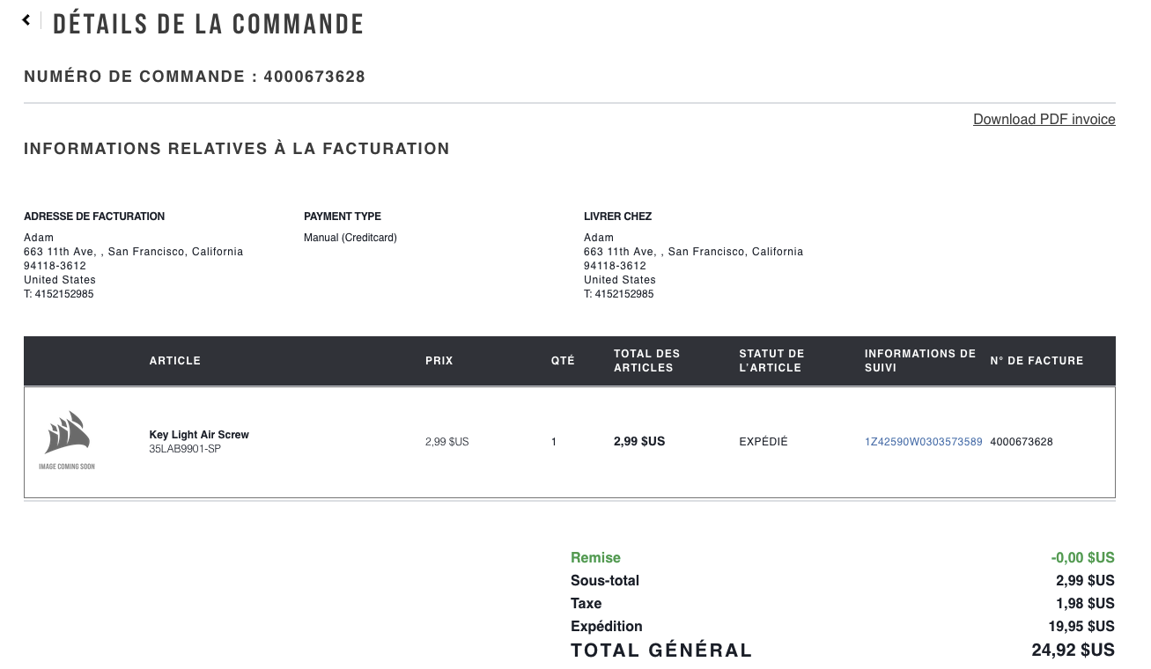This screenshot has height=669, width=1151.
Task: Click the Informations de suivi column header
Action: coord(920,361)
